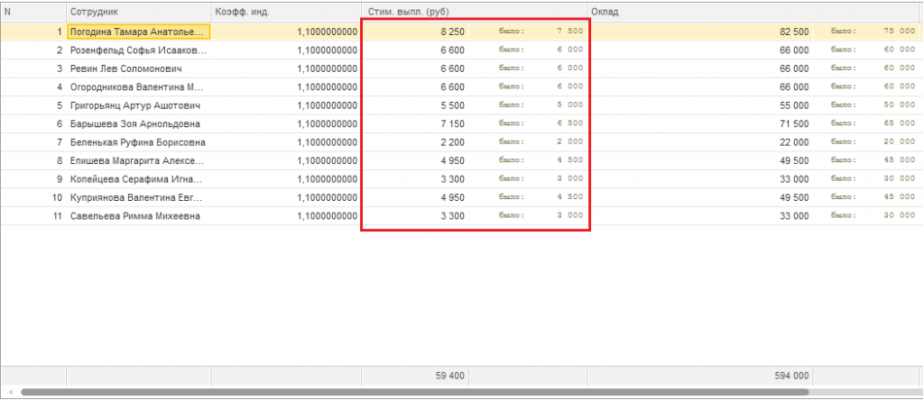The height and width of the screenshot is (400, 924).
Task: Click the Стим. выпл. (руб) column header
Action: coord(474,12)
